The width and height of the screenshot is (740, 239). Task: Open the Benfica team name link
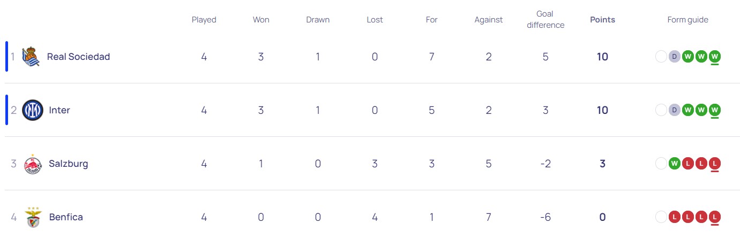[65, 217]
